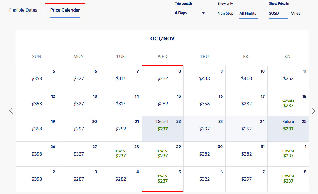Select October 10 with $403 fare
This screenshot has width=318, height=194.
click(x=247, y=78)
